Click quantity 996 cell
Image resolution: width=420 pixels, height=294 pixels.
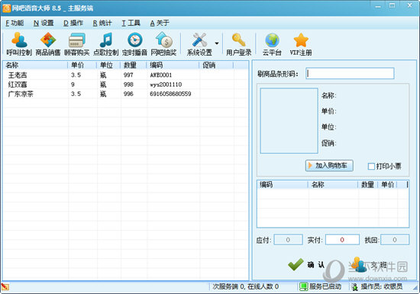[128, 94]
